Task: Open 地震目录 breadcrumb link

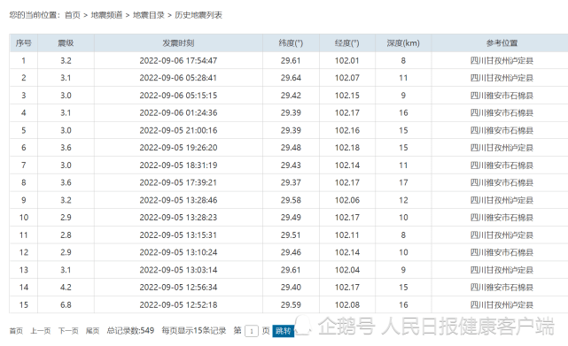Action: point(149,15)
